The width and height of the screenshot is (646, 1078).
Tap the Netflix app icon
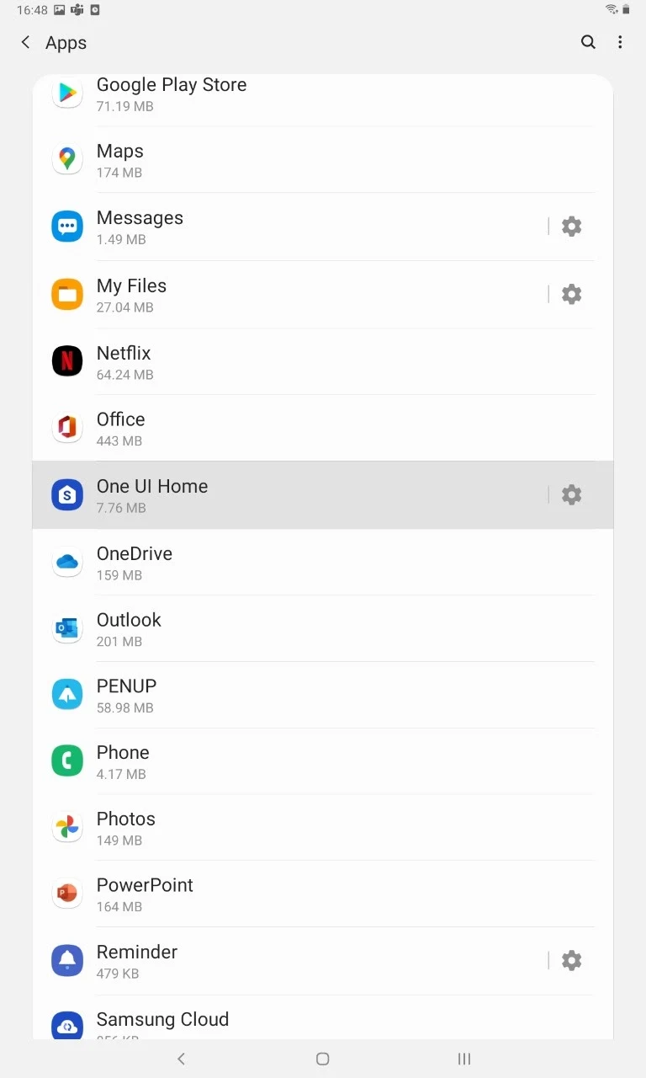(x=67, y=361)
